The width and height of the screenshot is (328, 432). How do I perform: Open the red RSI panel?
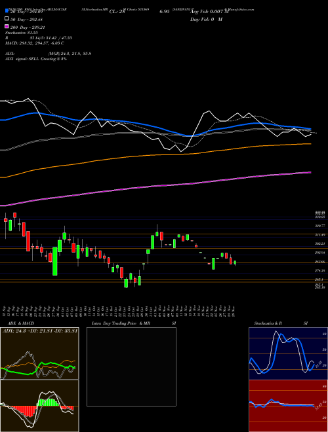coord(288,406)
